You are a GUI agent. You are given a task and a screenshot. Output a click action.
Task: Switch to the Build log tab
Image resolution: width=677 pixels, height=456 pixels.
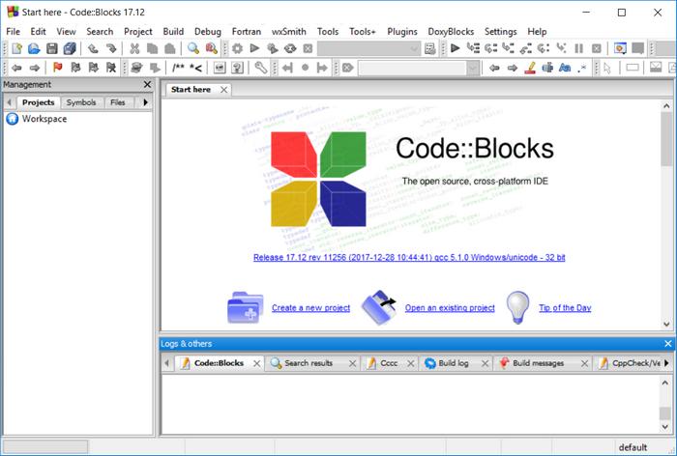[x=454, y=363]
